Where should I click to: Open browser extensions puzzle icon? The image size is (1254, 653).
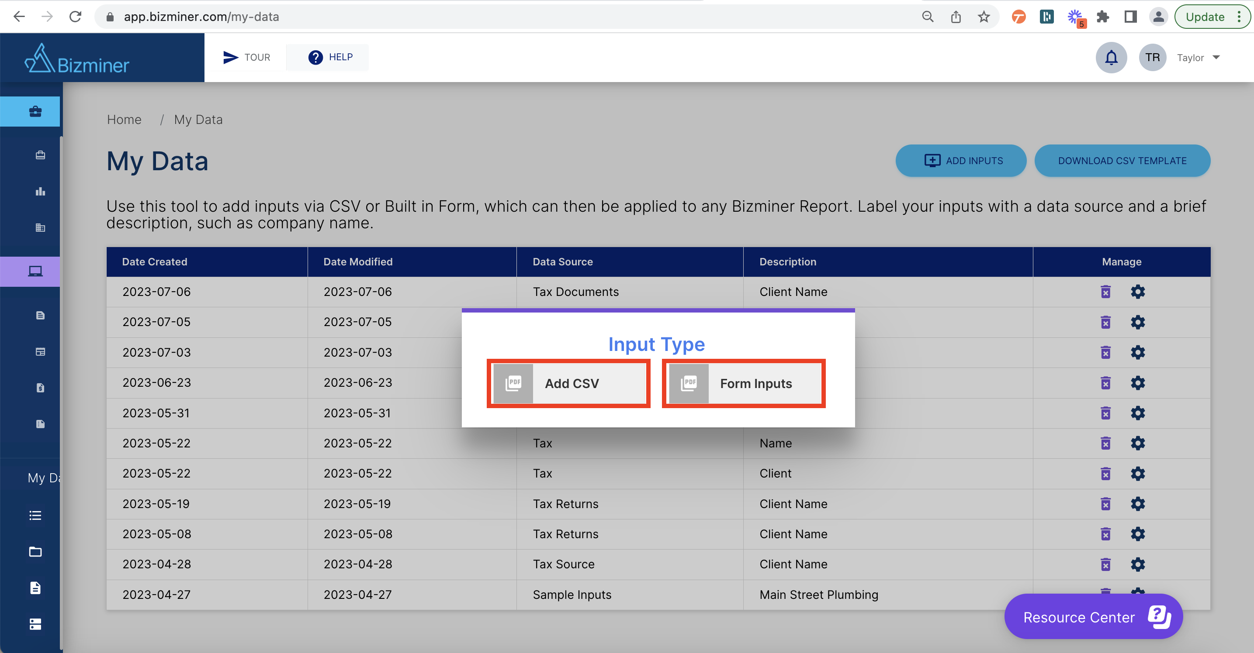coord(1103,17)
